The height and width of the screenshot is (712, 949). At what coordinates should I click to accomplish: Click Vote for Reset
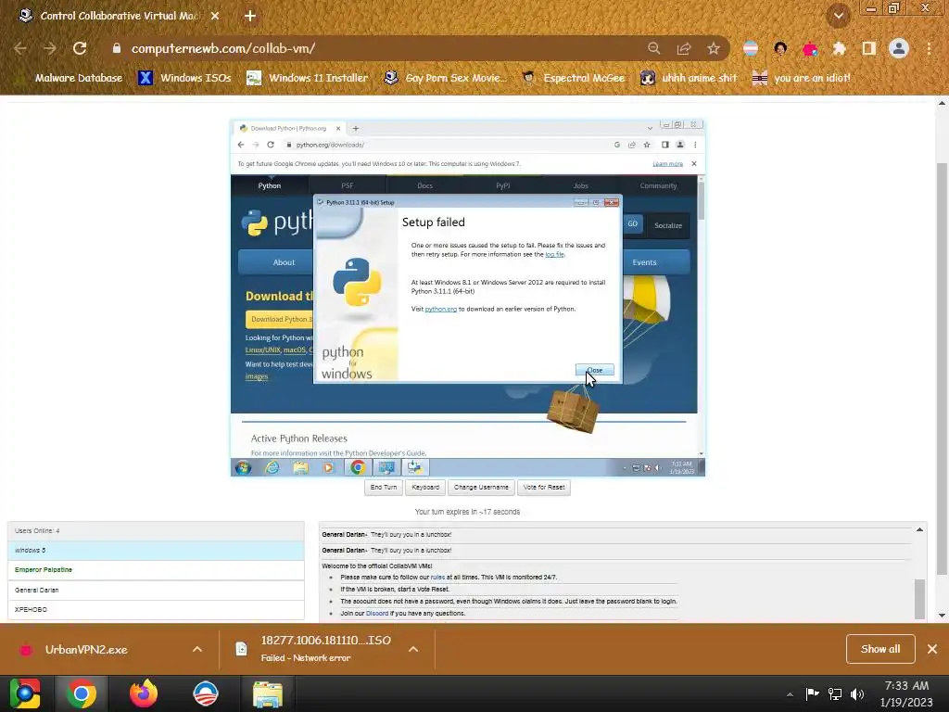543,488
